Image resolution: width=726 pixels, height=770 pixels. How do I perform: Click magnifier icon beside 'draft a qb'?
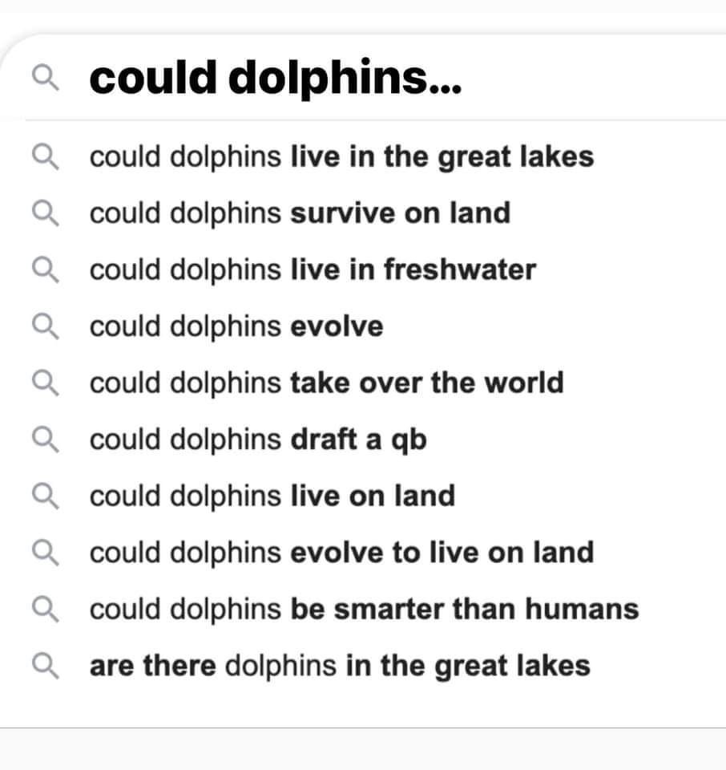[x=44, y=440]
